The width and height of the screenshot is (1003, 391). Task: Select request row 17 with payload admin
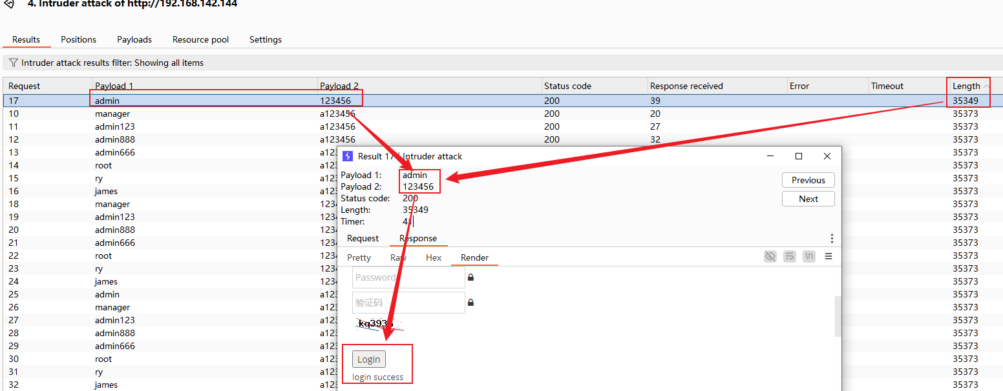coord(501,101)
